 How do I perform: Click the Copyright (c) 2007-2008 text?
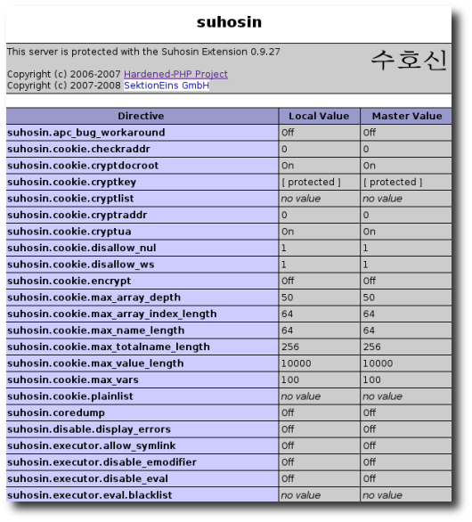[63, 86]
